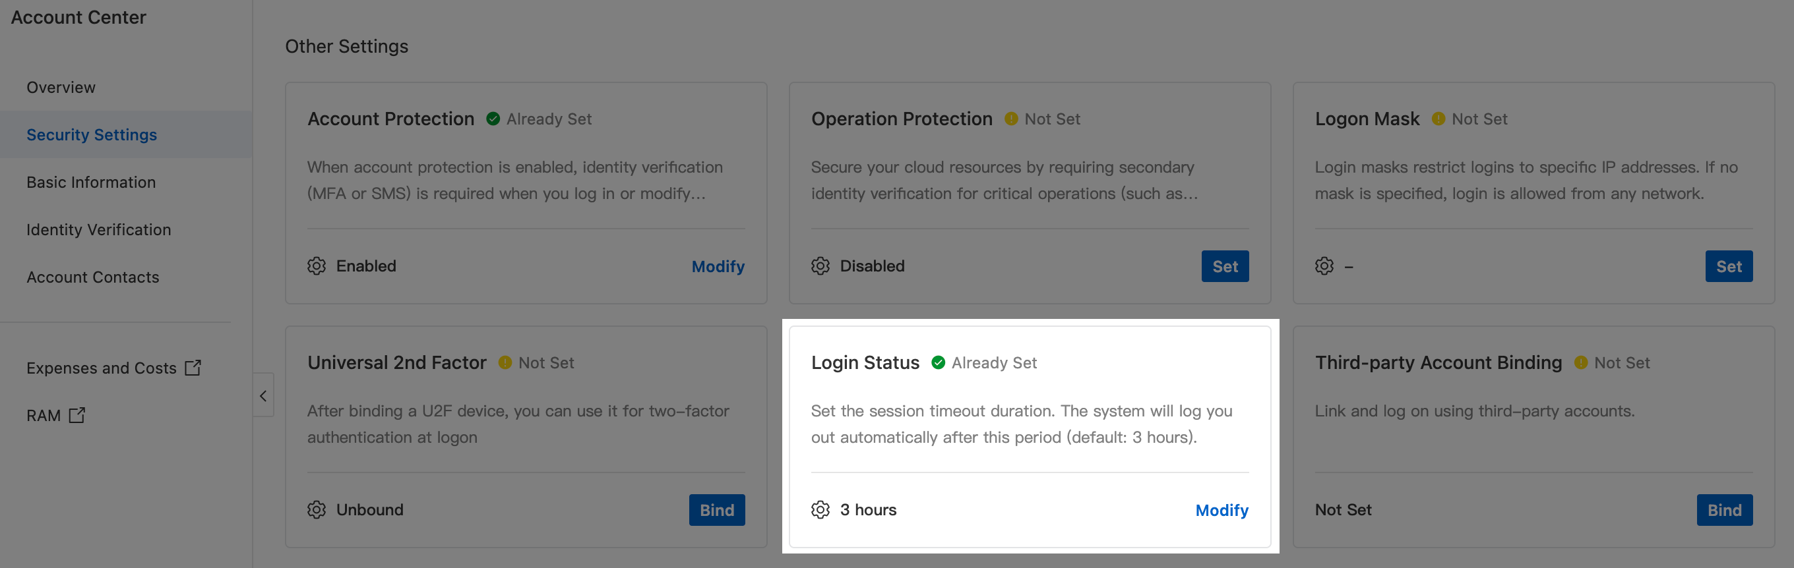The width and height of the screenshot is (1794, 568).
Task: Modify the Login Status timeout
Action: (x=1222, y=510)
